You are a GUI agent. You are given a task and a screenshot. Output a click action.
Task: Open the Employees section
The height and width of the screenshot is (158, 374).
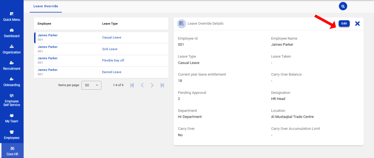point(12,135)
